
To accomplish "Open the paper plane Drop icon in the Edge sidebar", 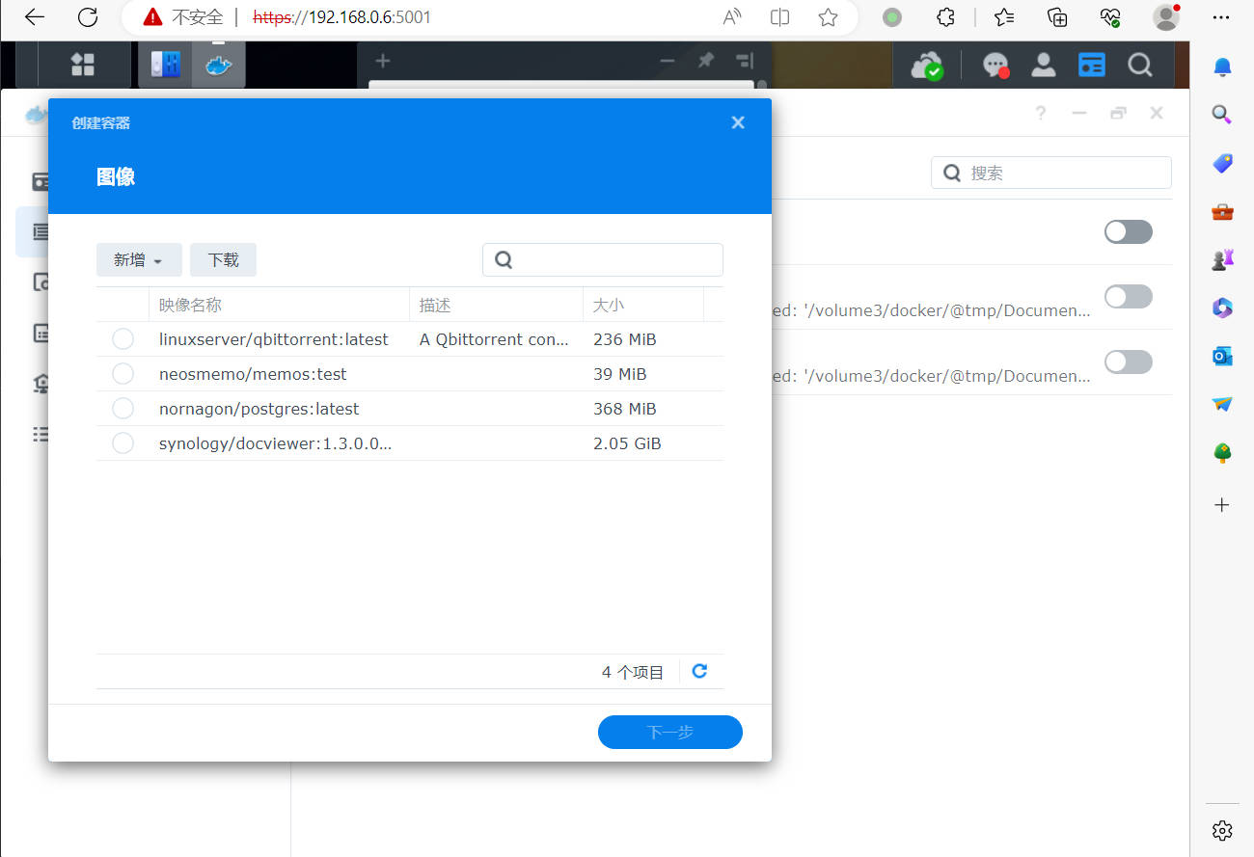I will coord(1222,404).
